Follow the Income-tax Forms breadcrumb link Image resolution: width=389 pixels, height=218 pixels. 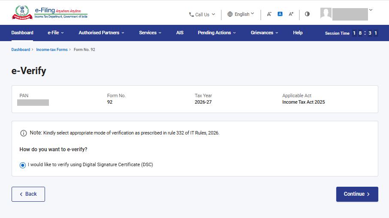[52, 50]
